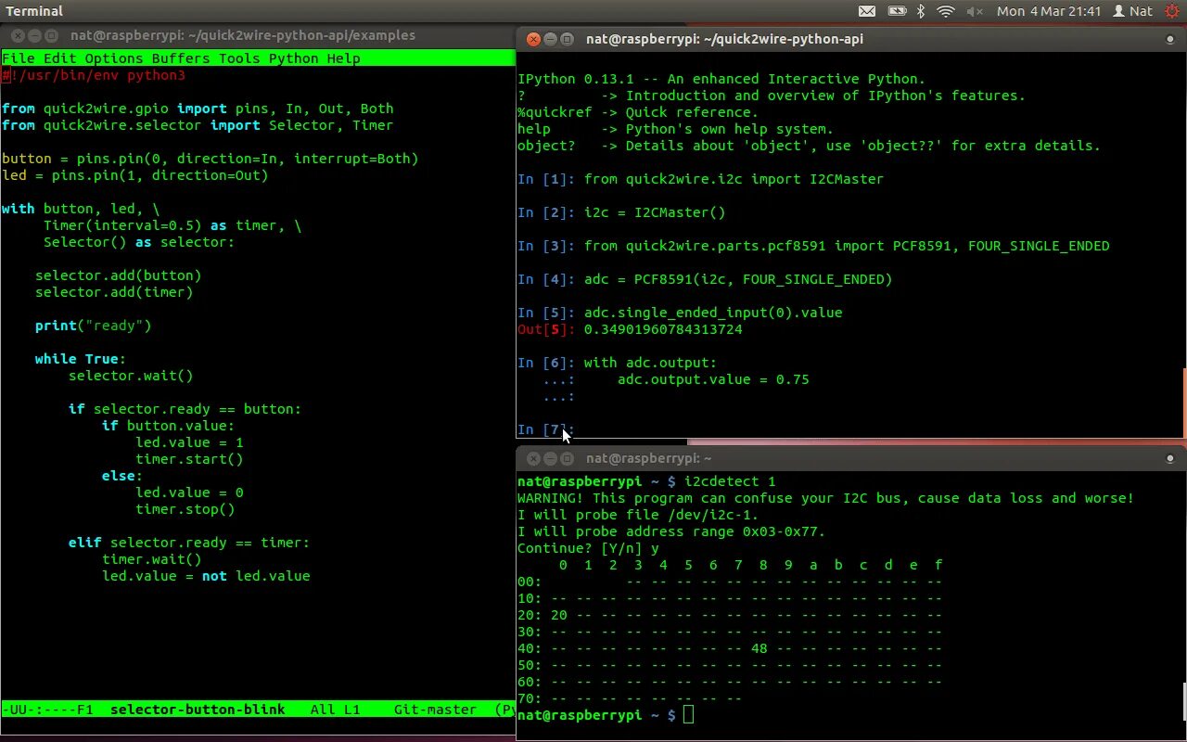The height and width of the screenshot is (742, 1187).
Task: Open the Emacs Options menu
Action: (114, 58)
